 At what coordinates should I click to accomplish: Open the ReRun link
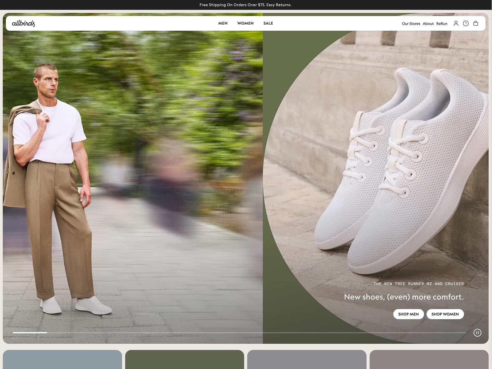tap(442, 24)
